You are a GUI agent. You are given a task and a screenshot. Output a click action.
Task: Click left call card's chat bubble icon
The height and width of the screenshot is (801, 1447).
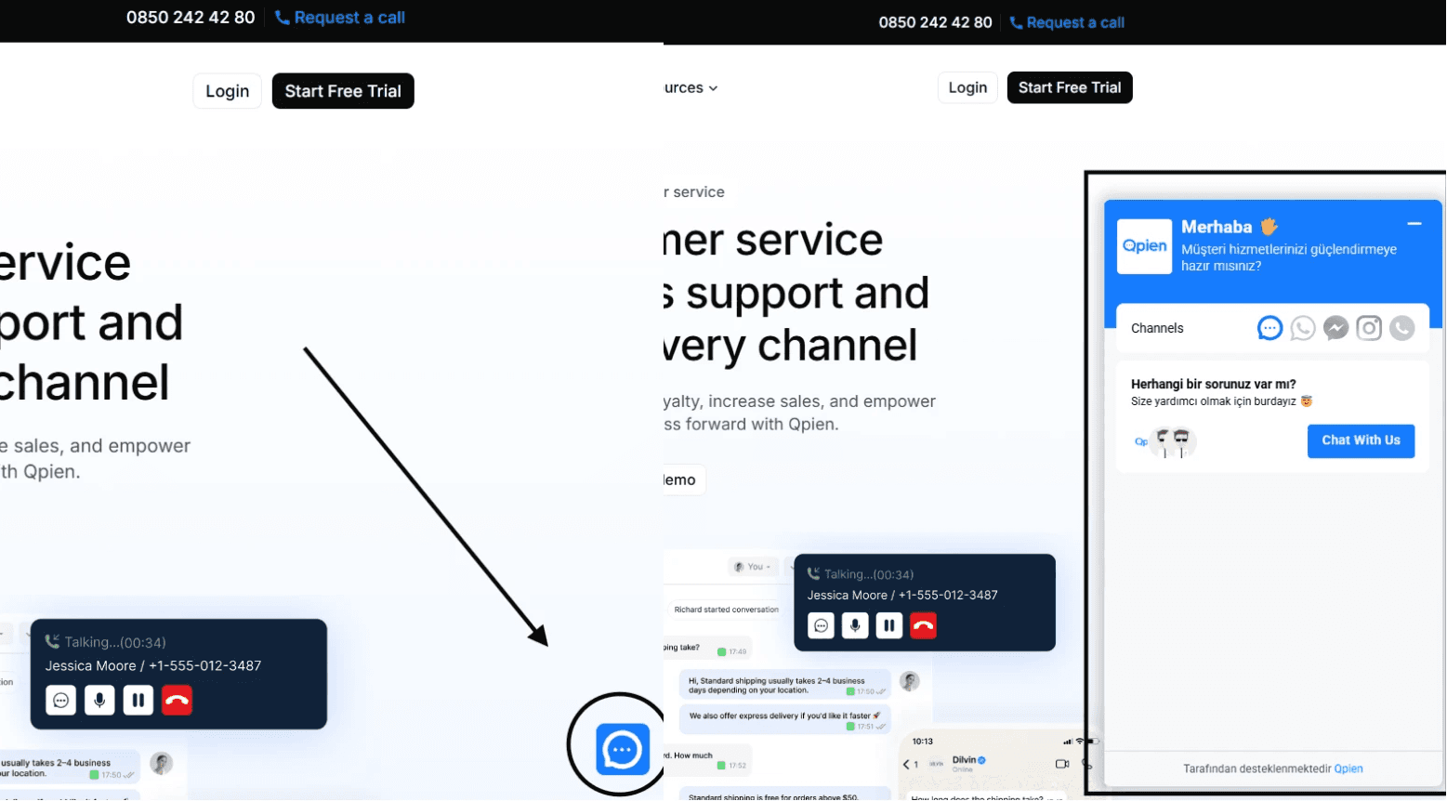coord(60,700)
